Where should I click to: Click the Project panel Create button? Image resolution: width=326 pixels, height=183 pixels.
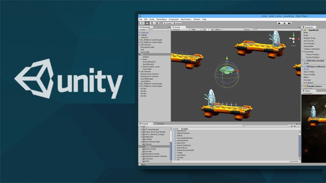143,126
